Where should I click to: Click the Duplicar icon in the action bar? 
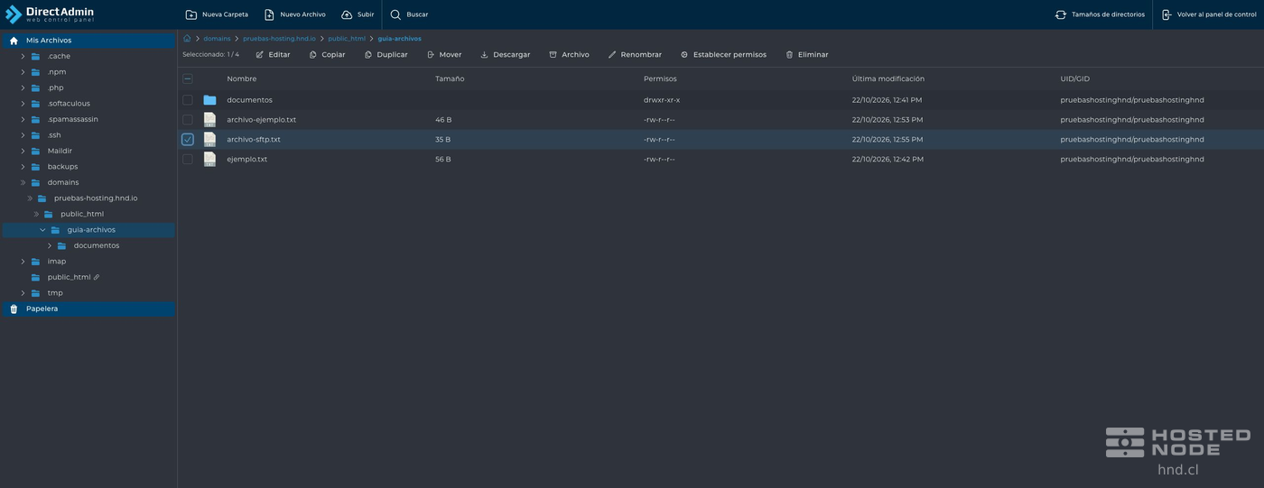[368, 55]
